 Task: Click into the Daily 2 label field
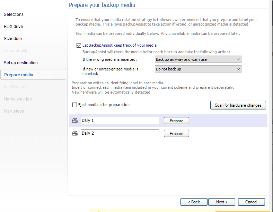pos(120,133)
